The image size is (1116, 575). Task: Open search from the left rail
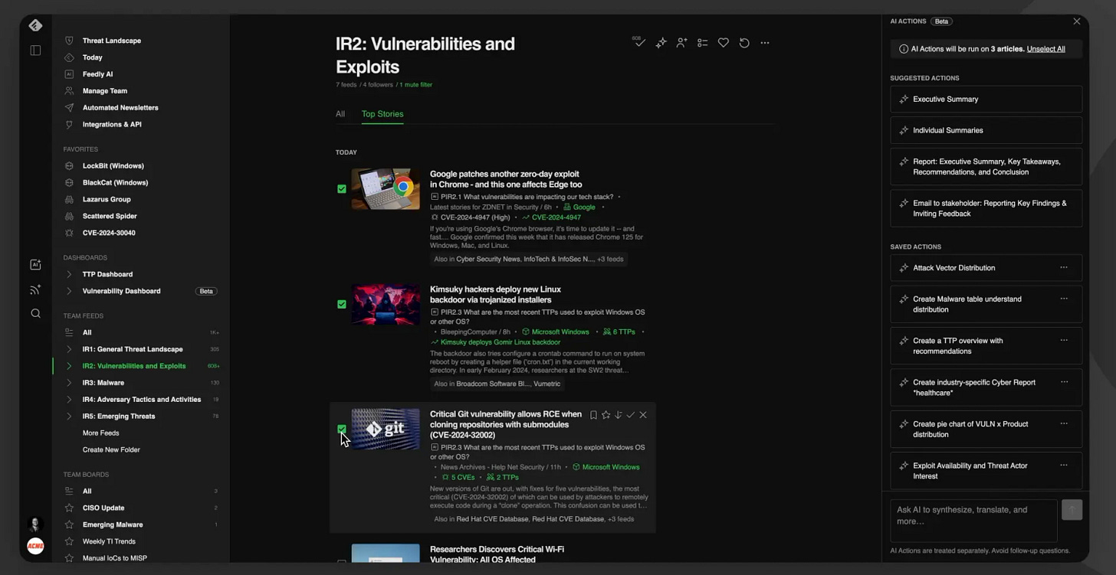click(x=35, y=313)
